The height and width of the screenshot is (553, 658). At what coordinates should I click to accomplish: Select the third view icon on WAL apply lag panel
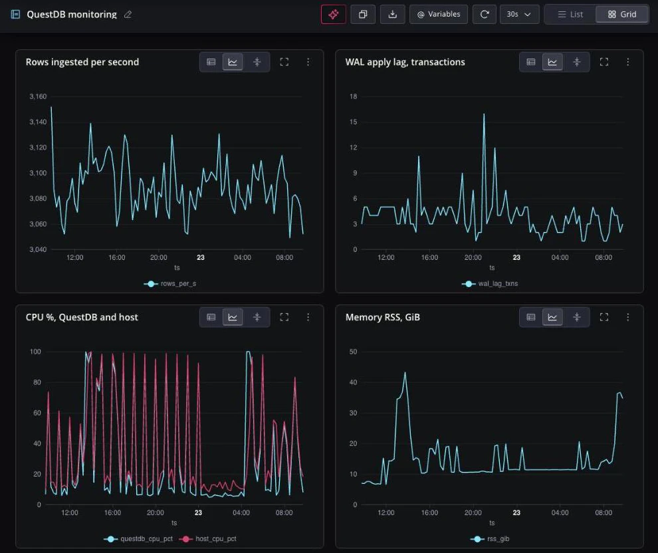tap(577, 62)
